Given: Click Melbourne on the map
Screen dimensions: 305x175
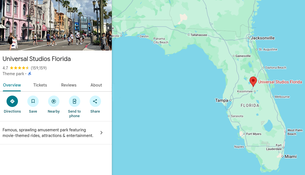Looking at the screenshot, I should click(282, 97).
